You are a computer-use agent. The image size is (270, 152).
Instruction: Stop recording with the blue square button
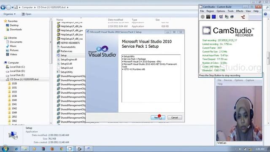tap(214, 17)
